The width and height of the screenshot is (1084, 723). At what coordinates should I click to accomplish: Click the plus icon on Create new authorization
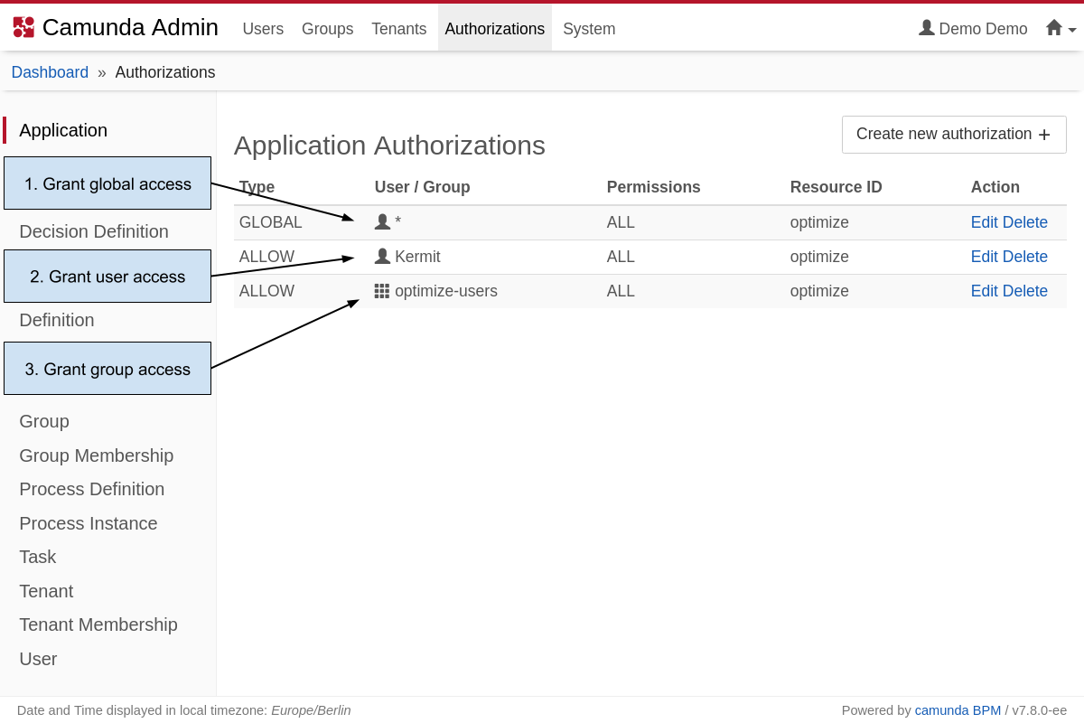tap(1045, 134)
